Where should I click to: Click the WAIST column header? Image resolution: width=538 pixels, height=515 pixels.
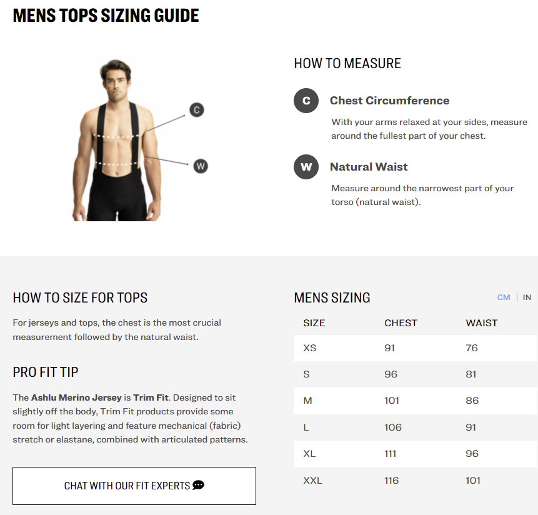click(482, 323)
